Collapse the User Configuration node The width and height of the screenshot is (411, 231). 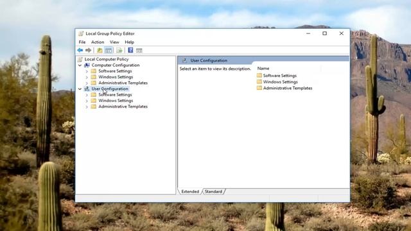(80, 89)
